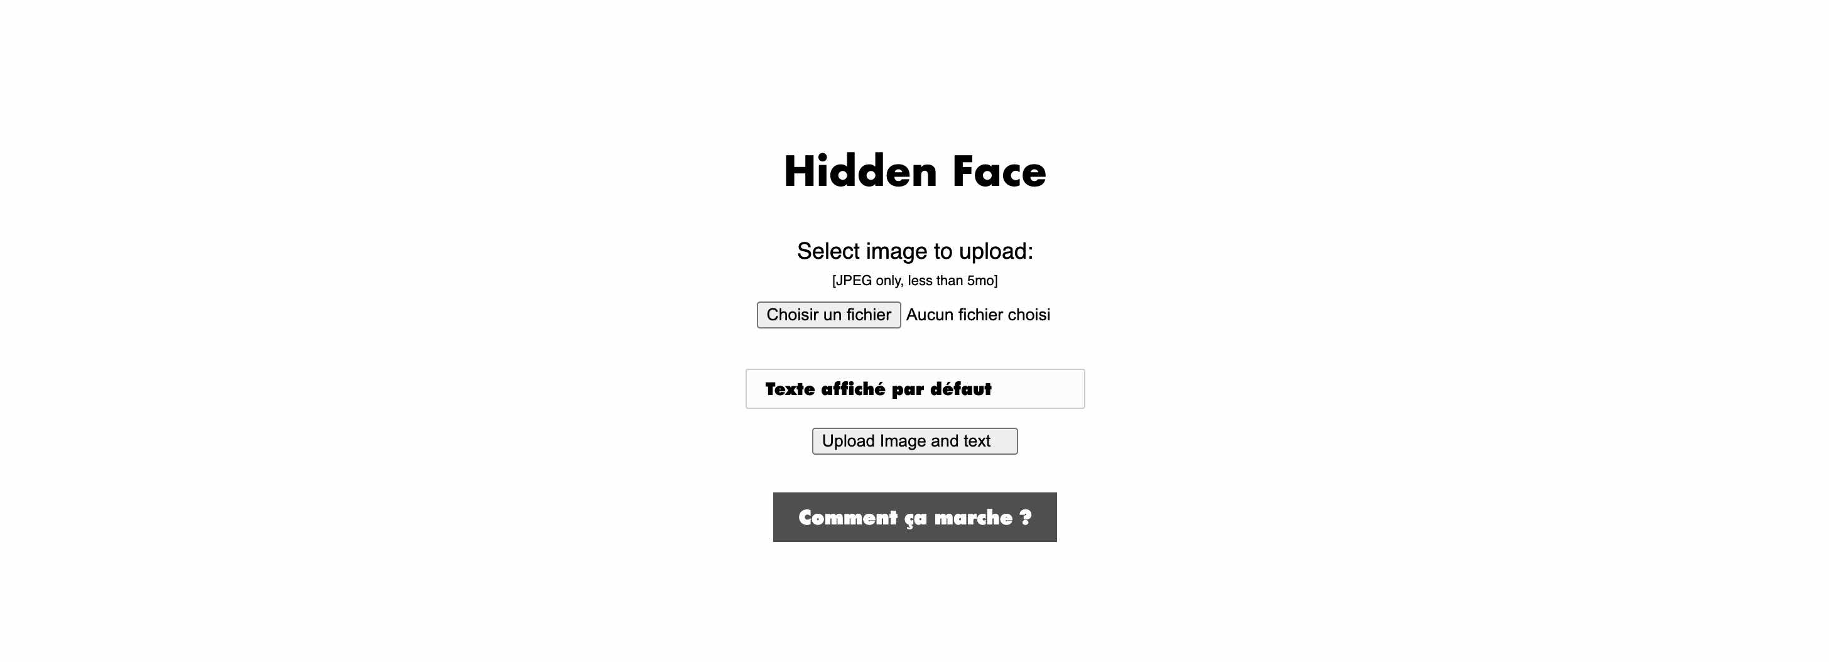
Task: Focus the "Texte affiché par défaut" field
Action: pos(914,389)
